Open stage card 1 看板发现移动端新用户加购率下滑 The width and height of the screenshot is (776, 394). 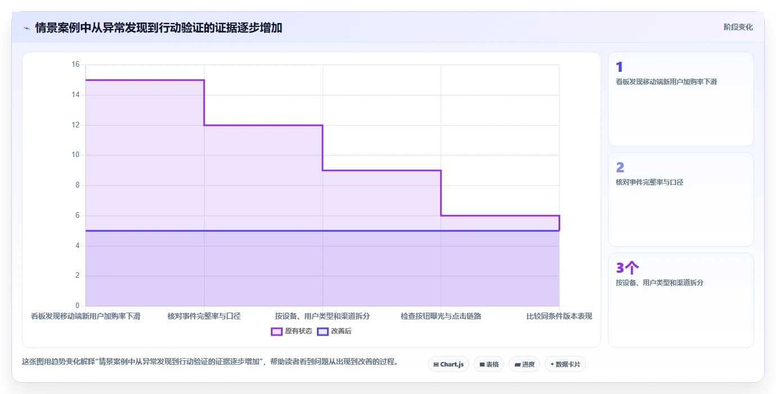(680, 99)
